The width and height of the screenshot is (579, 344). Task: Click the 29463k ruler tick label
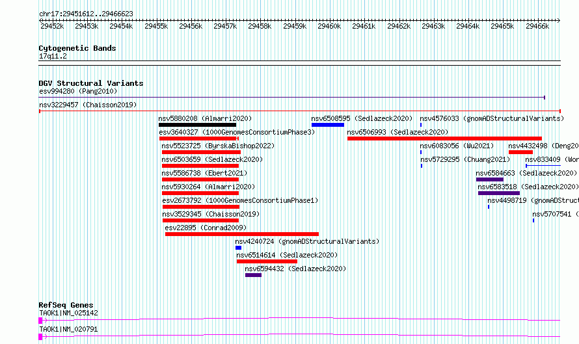pyautogui.click(x=433, y=27)
